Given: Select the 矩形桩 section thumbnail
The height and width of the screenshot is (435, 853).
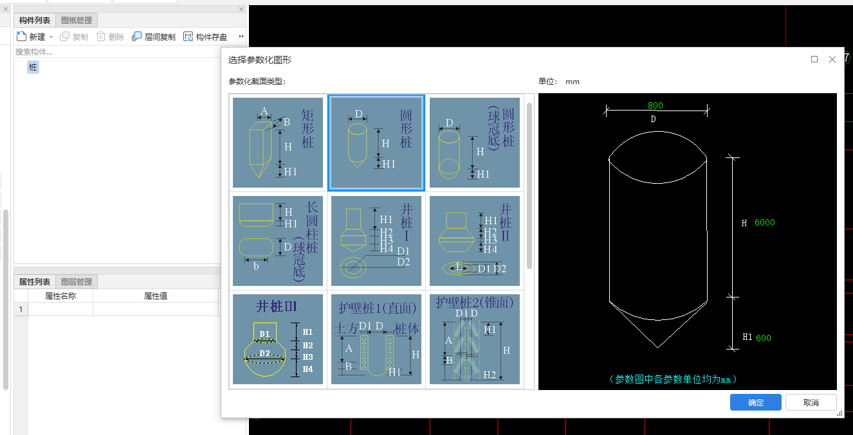Looking at the screenshot, I should pos(278,143).
